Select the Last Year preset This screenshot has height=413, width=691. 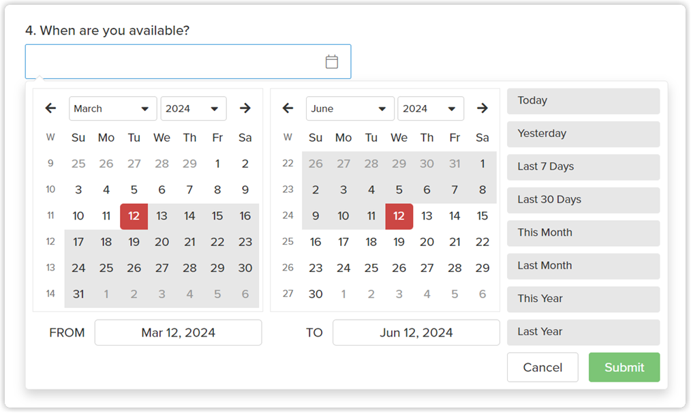pyautogui.click(x=583, y=333)
